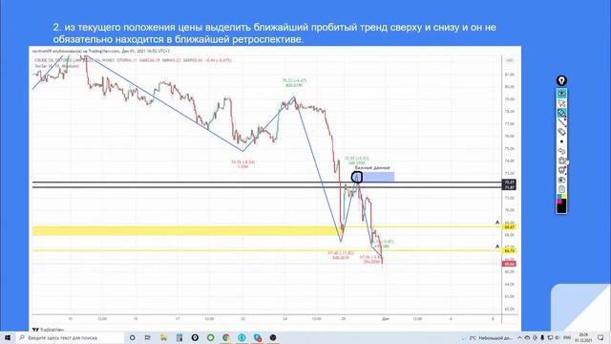The height and width of the screenshot is (344, 611).
Task: Open the black lightbulb app on taskbar
Action: click(195, 337)
